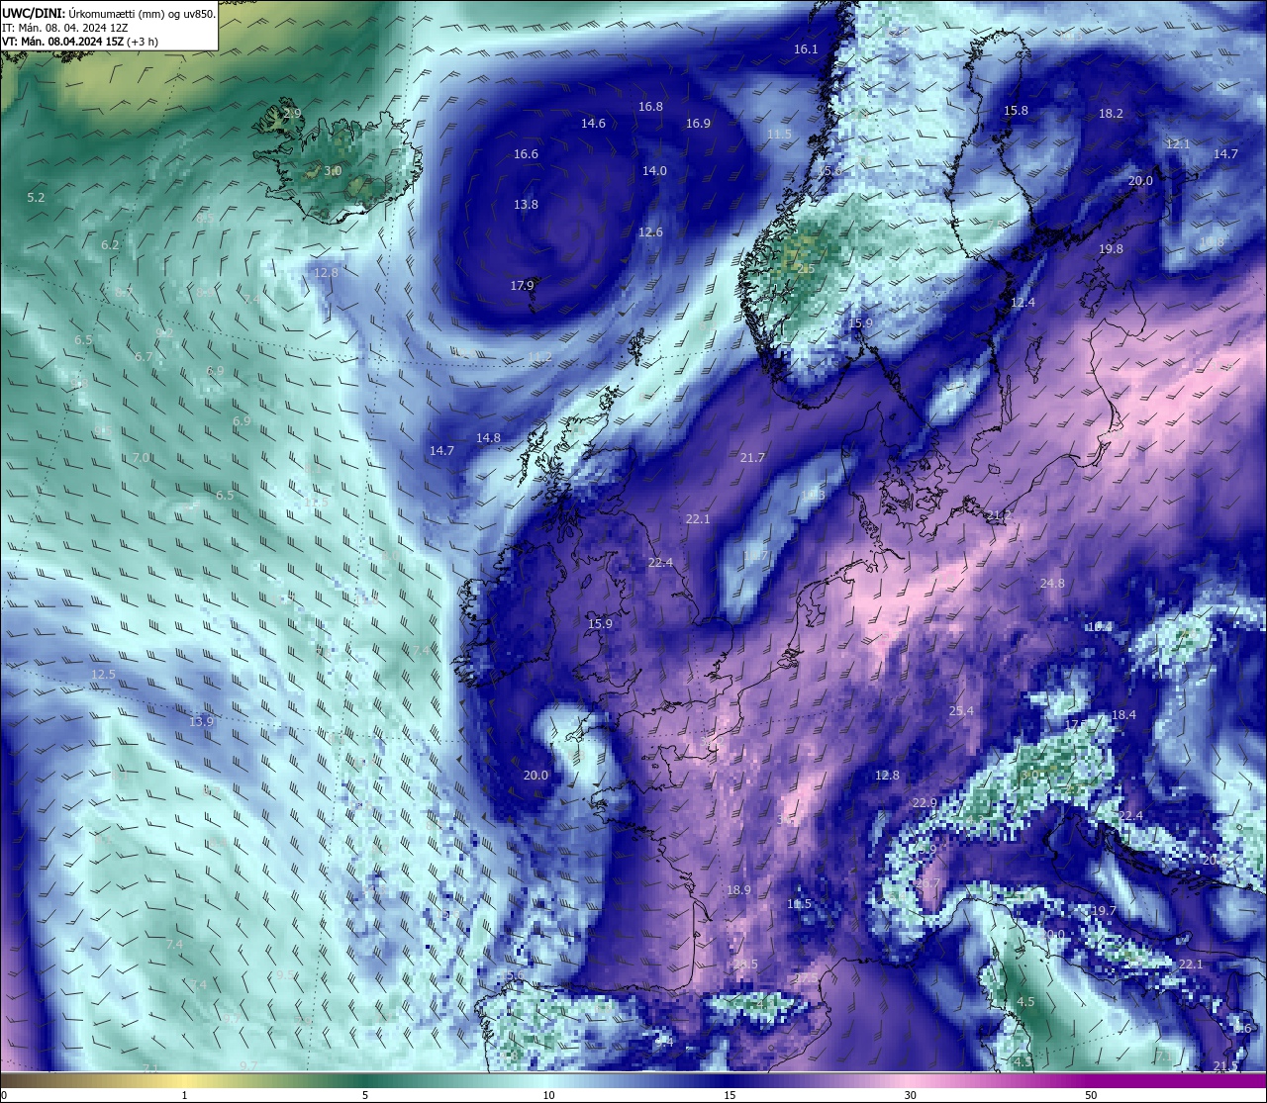This screenshot has height=1103, width=1267.
Task: Select the 16.8 value on the map
Action: pos(650,107)
